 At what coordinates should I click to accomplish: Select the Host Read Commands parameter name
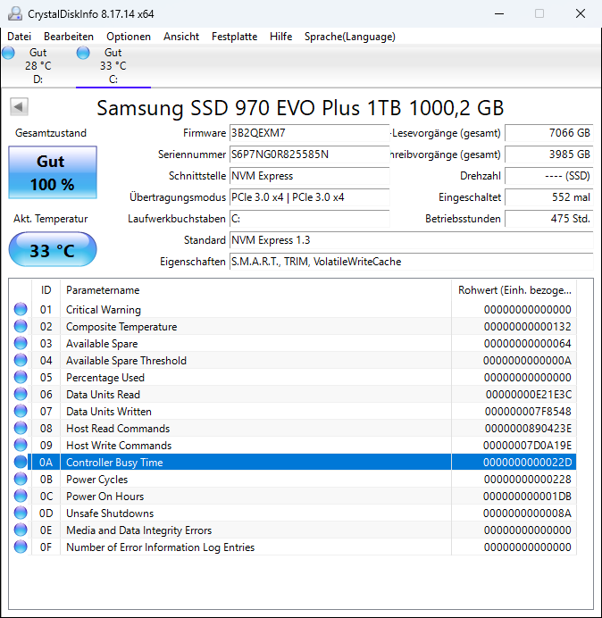click(x=118, y=429)
